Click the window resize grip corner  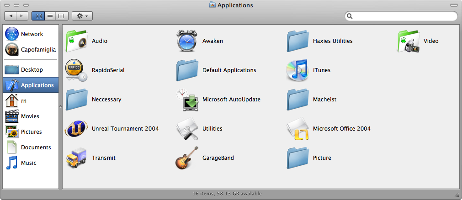point(457,195)
